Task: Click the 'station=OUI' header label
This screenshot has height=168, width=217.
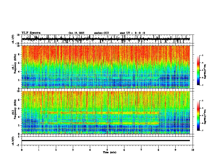Action: [101, 33]
